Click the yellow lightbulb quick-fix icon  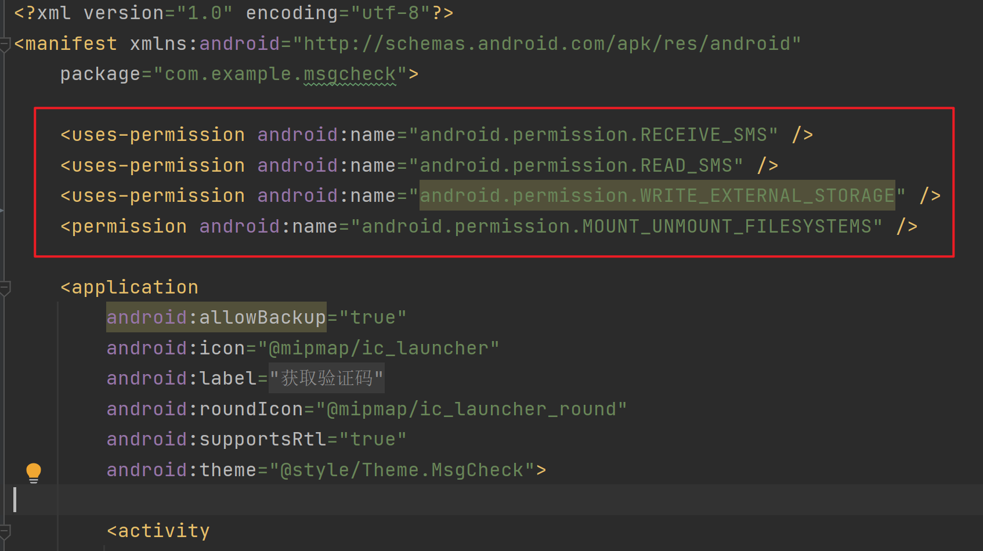click(x=34, y=472)
